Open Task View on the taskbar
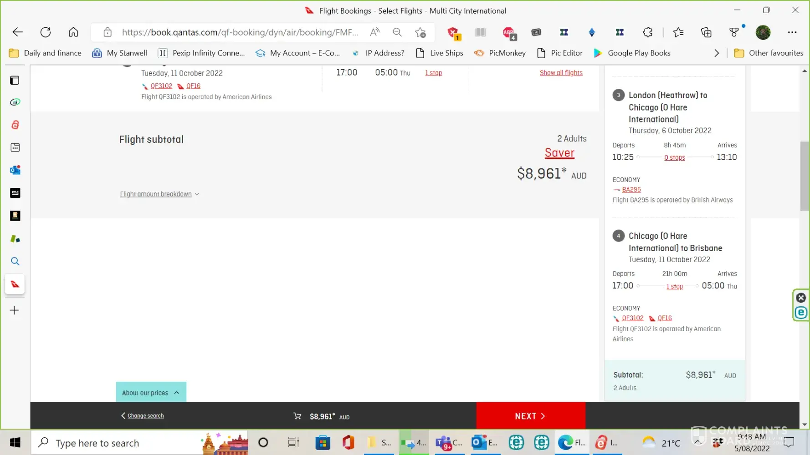Image resolution: width=810 pixels, height=455 pixels. point(293,442)
